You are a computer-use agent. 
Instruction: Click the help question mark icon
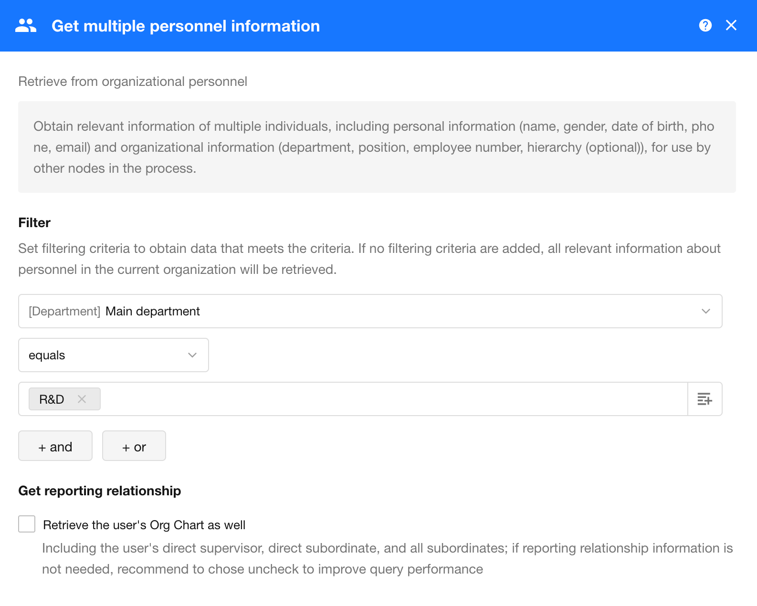click(x=705, y=25)
